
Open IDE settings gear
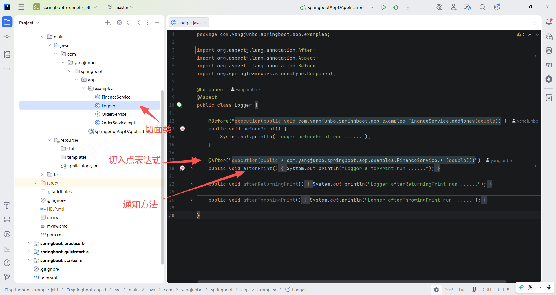tap(497, 7)
